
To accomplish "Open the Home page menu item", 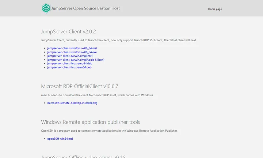I will point(215,9).
